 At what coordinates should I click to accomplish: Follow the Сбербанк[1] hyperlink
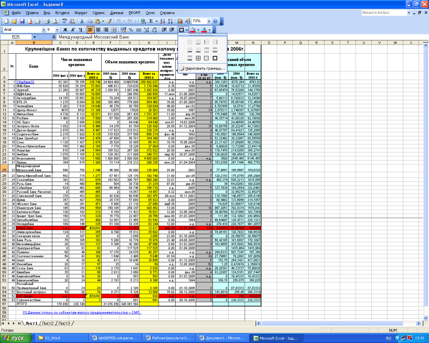pos(25,82)
